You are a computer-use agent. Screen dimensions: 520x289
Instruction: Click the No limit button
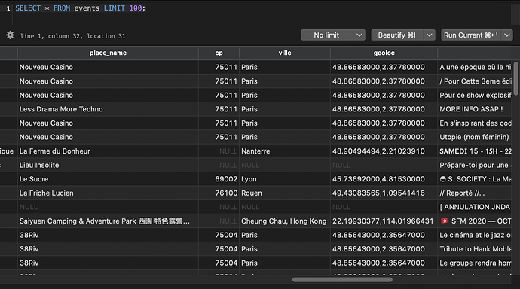[327, 35]
